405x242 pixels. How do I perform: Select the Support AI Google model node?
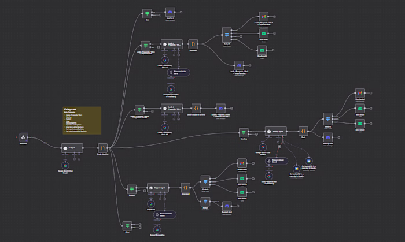tap(151, 204)
